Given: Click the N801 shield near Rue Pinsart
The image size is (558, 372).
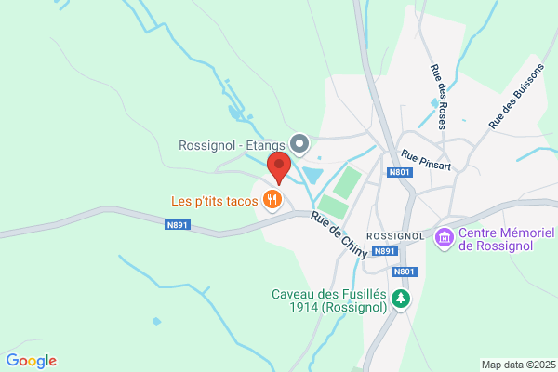Looking at the screenshot, I should point(400,173).
